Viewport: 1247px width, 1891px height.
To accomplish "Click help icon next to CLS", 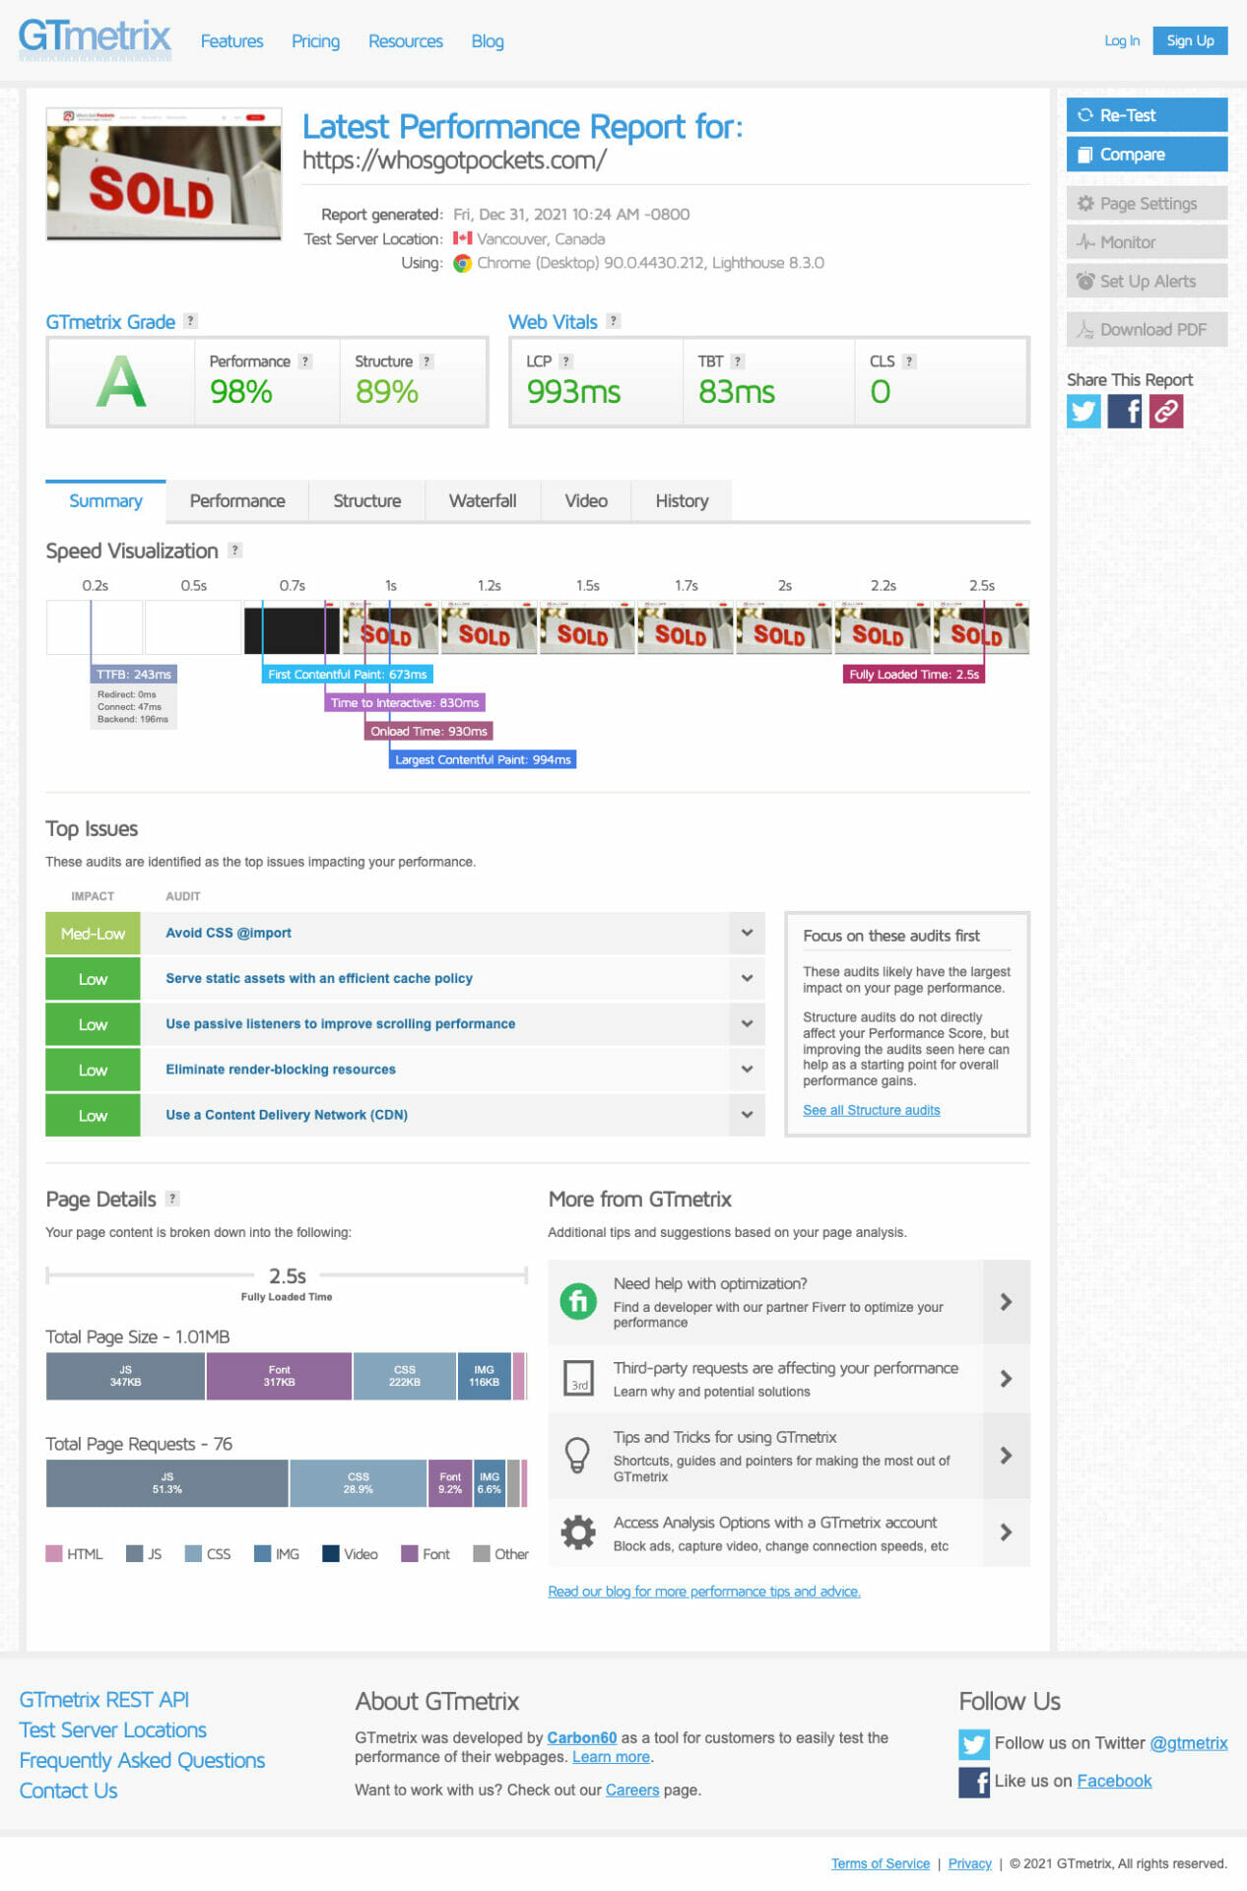I will click(x=909, y=361).
